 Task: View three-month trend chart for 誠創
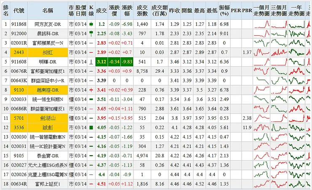point(279,127)
